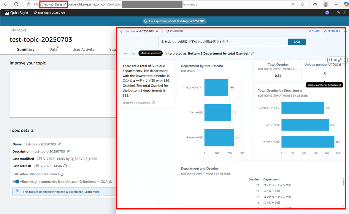Toggle Allow sharing data stories

click(15, 174)
